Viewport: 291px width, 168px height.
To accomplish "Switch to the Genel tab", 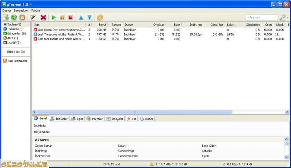I will click(x=41, y=119).
